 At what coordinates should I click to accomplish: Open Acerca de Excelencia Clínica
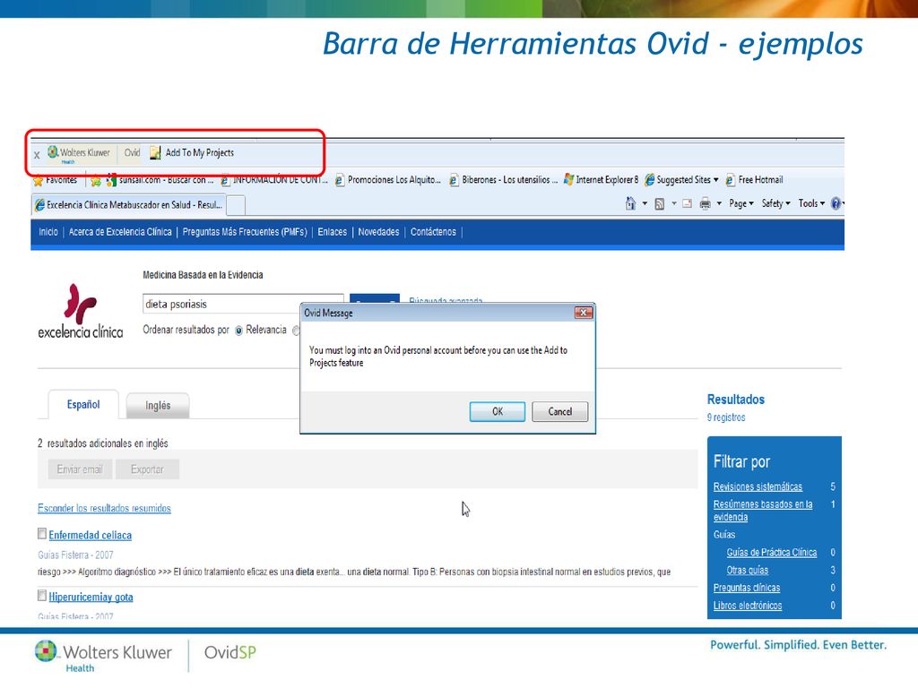(x=120, y=232)
